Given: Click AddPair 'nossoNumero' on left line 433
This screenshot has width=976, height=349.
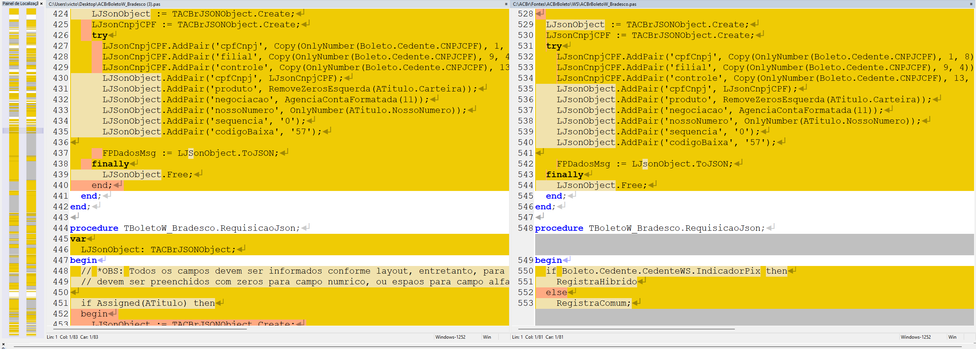Looking at the screenshot, I should (x=284, y=110).
